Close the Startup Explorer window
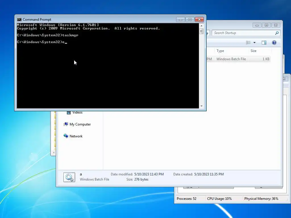Screen dimensions: 291x218 (276, 25)
